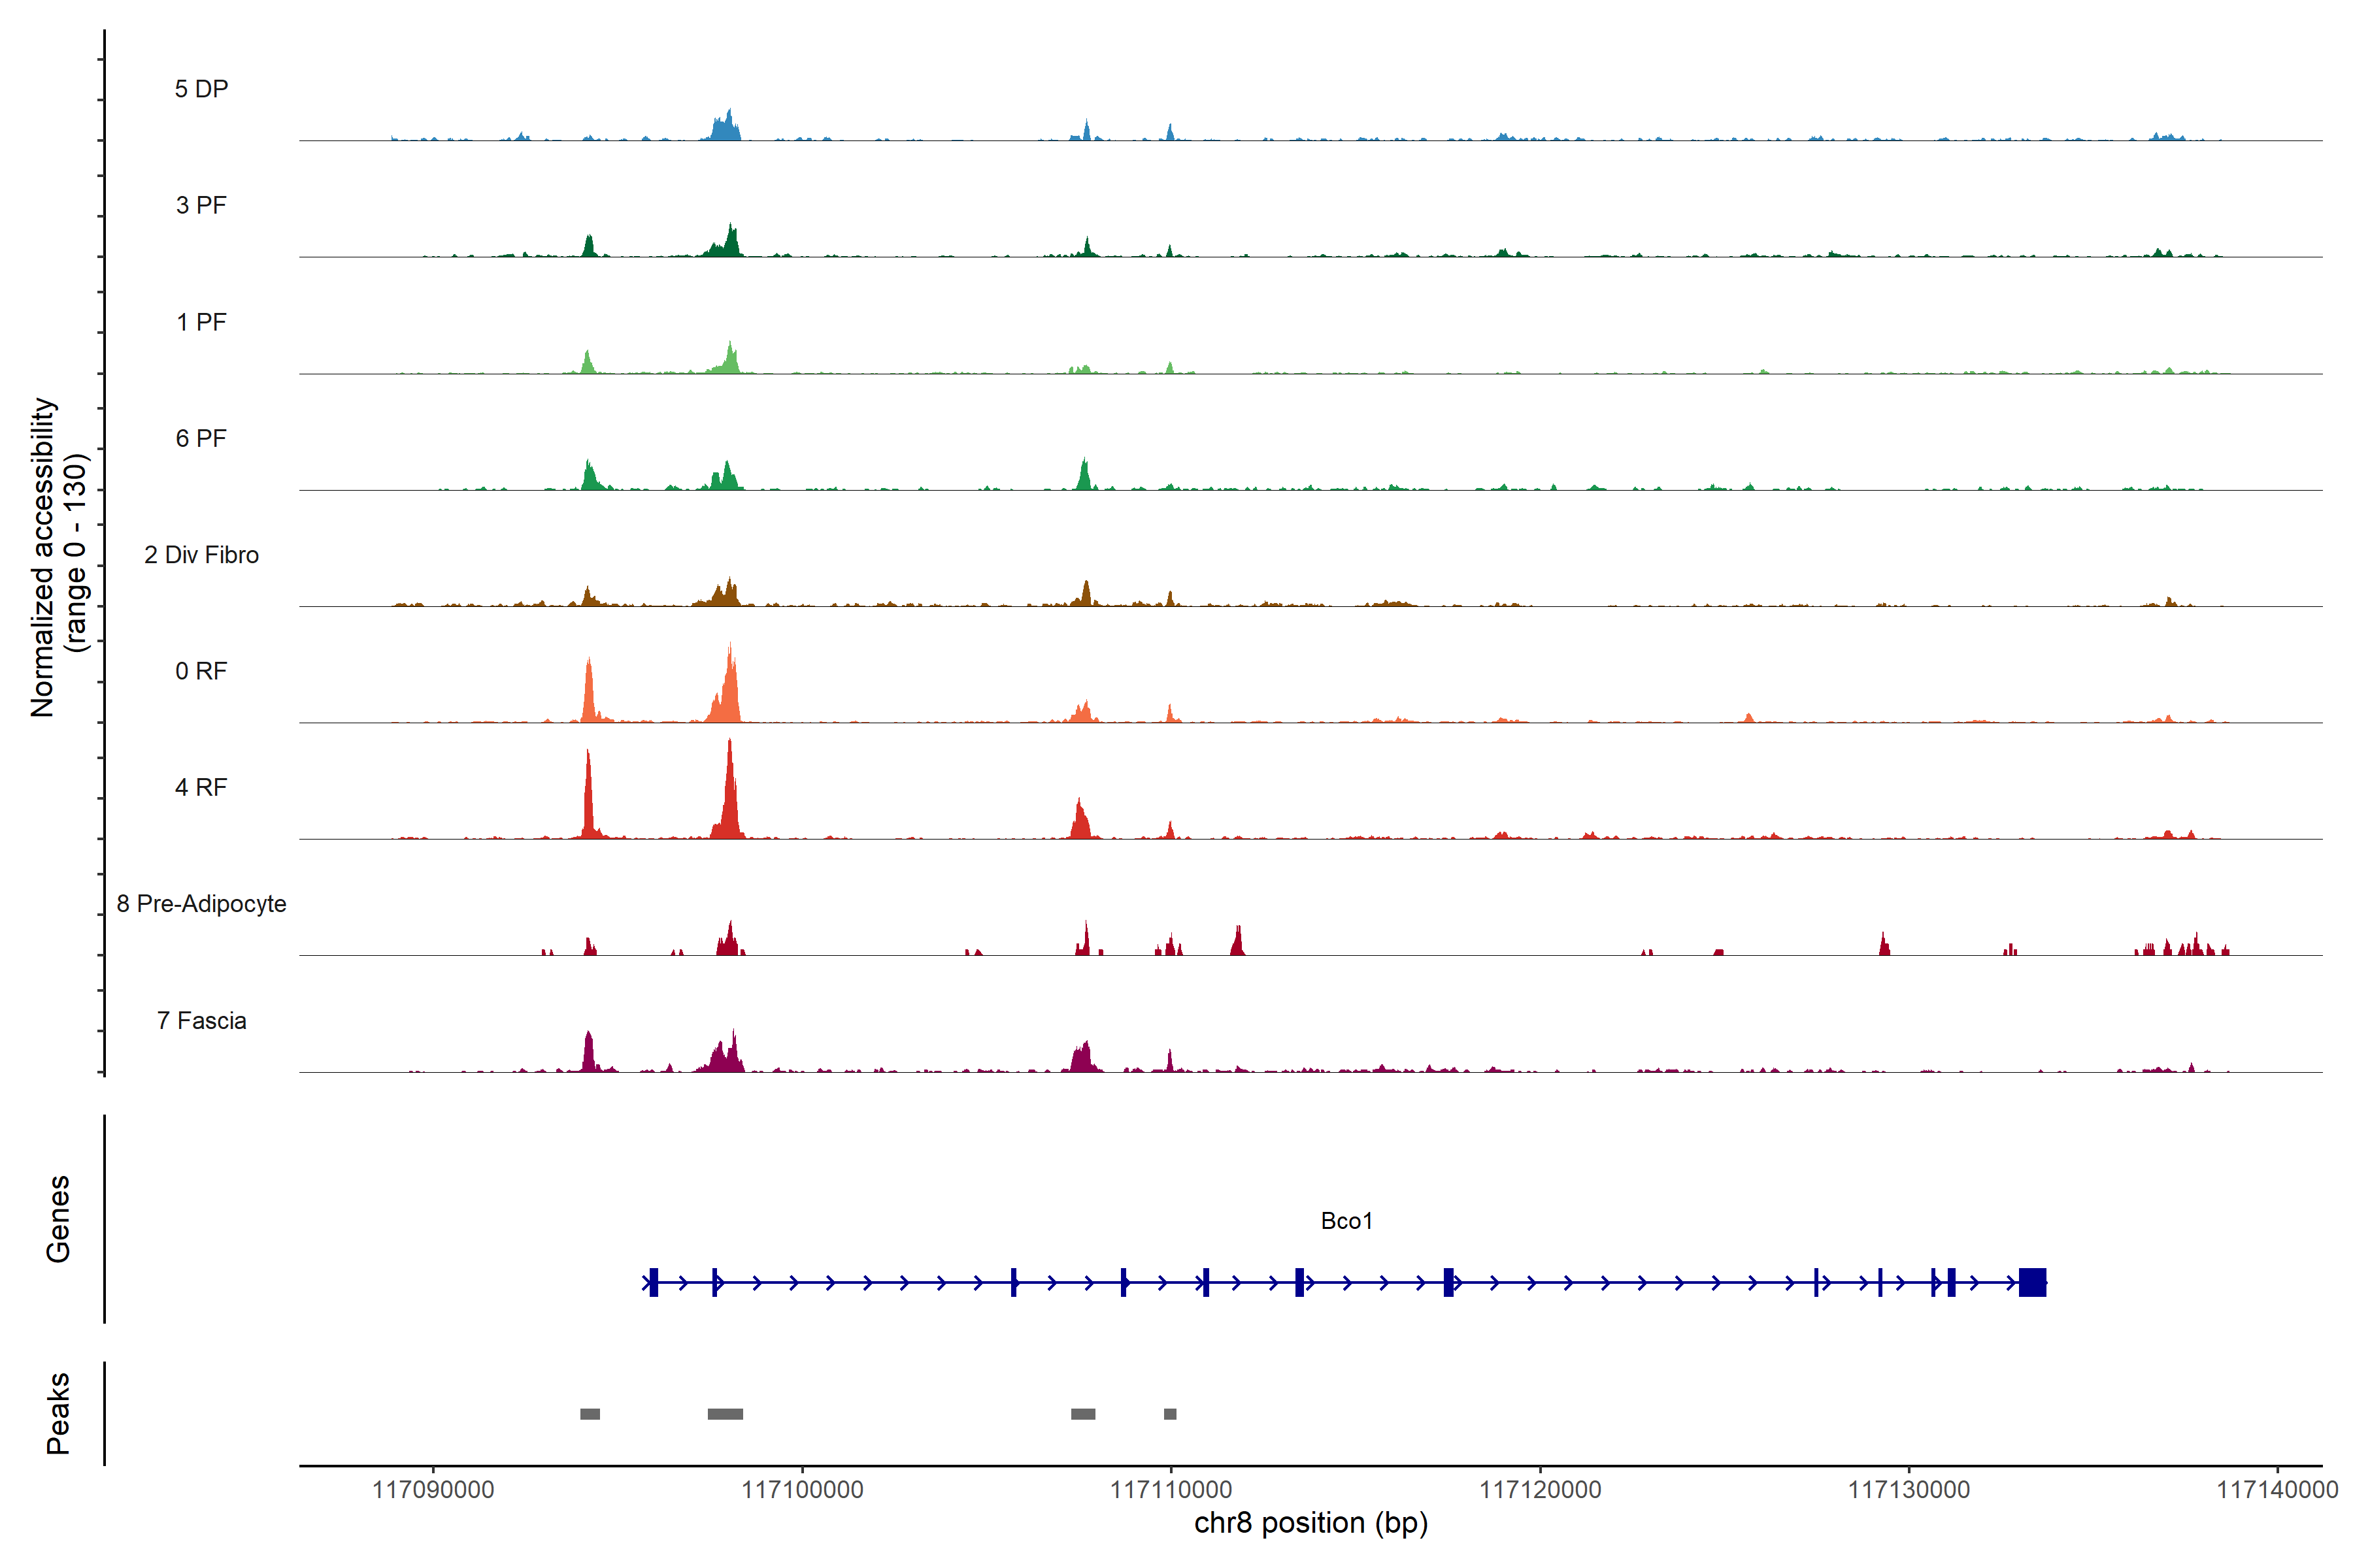Click the first exon block of Bco1
This screenshot has height=1568, width=2353.
pos(653,1282)
